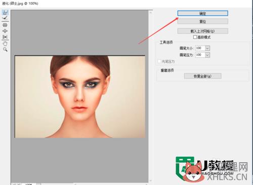Select the Forward Warp tool

(x=5, y=12)
